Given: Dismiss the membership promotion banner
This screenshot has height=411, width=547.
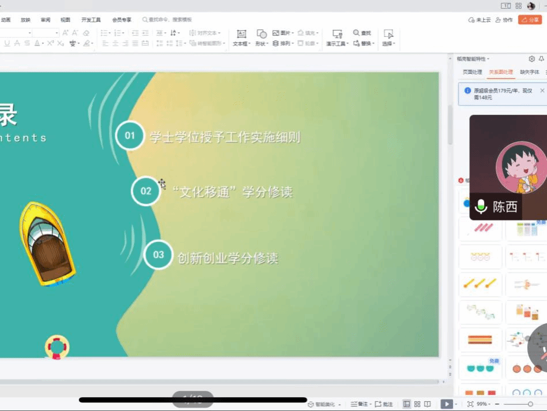Looking at the screenshot, I should coord(542,91).
